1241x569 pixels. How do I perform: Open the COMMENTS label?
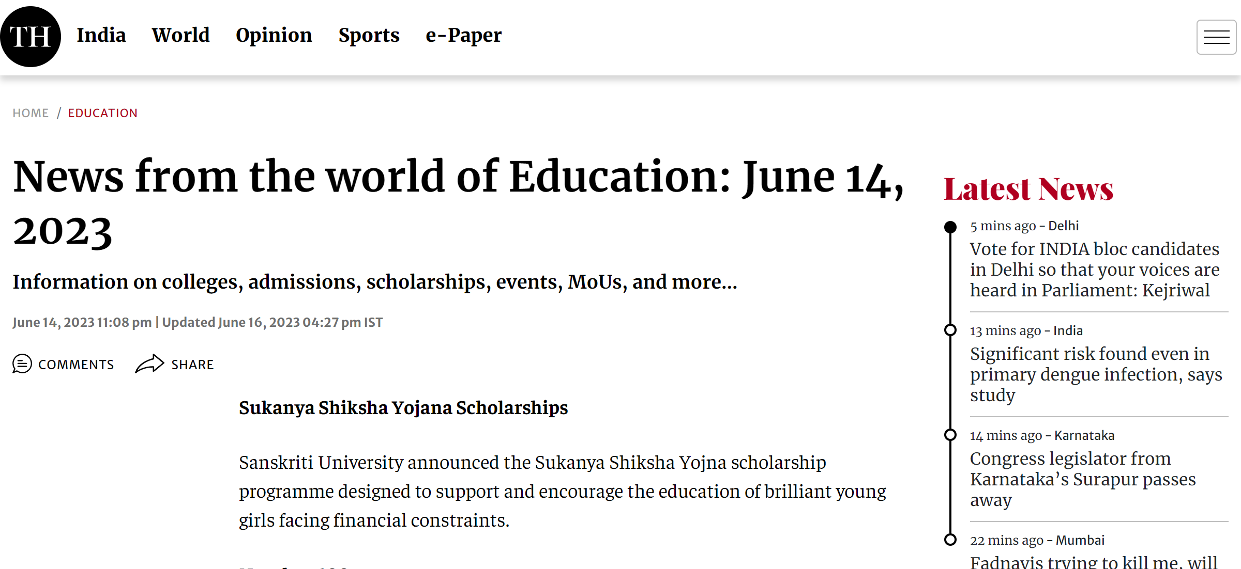pos(76,365)
